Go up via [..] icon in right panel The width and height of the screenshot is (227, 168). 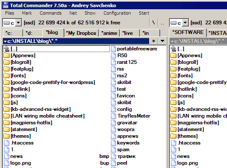(x=173, y=49)
